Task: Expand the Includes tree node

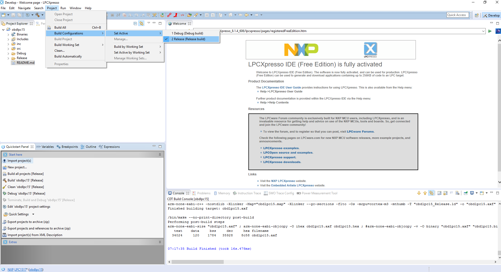Action: pos(8,39)
